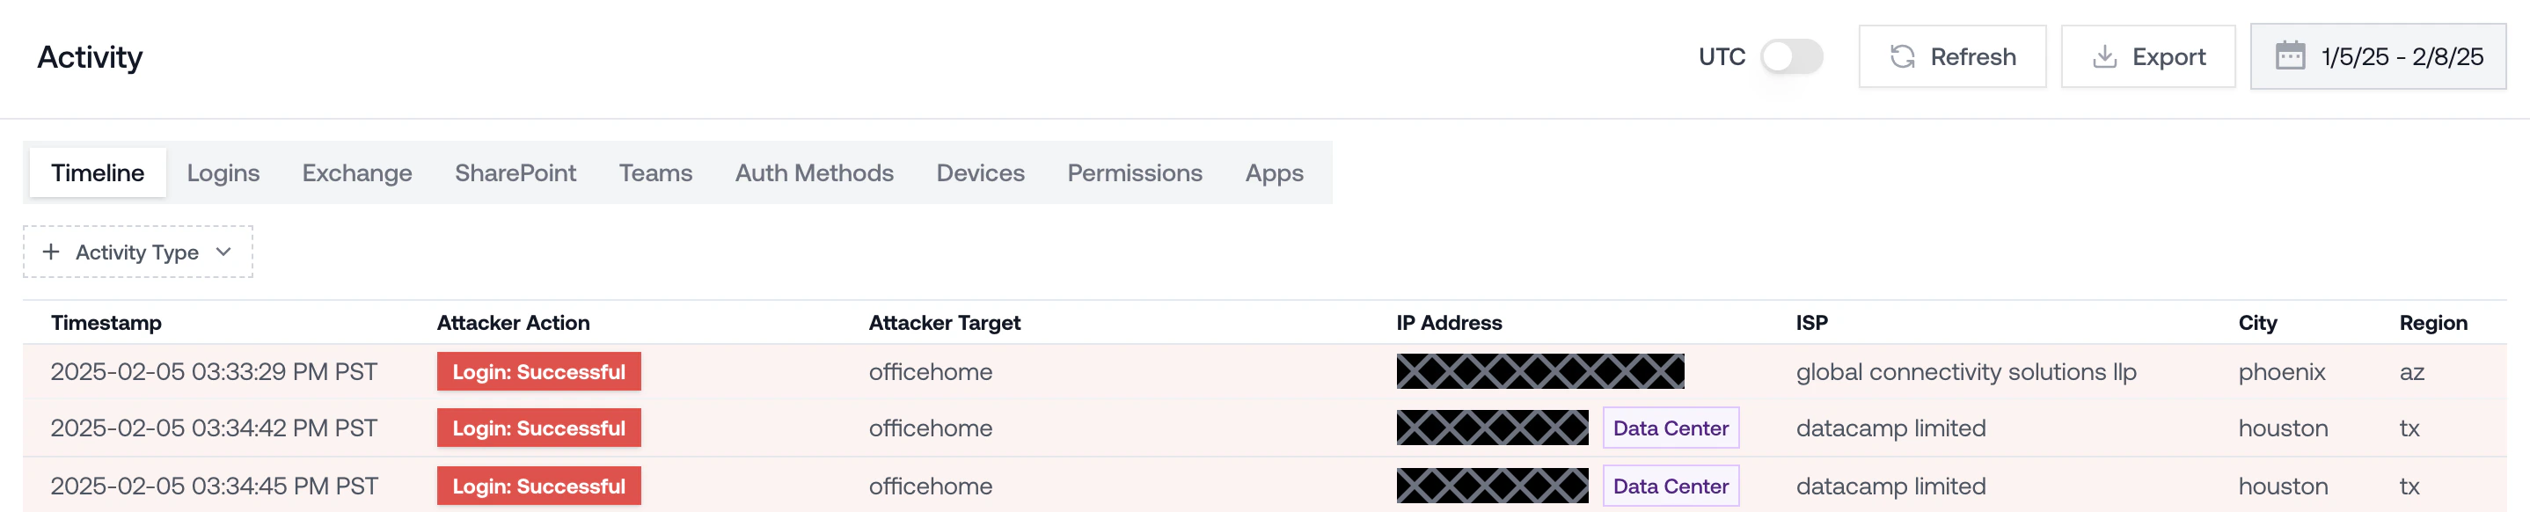Click the Data Center badge on third row
Image resolution: width=2530 pixels, height=512 pixels.
coord(1670,486)
